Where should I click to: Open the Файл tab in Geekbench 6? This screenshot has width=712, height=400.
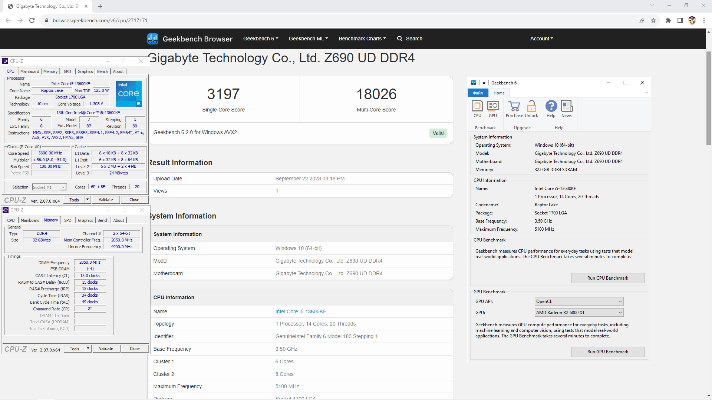coord(478,93)
